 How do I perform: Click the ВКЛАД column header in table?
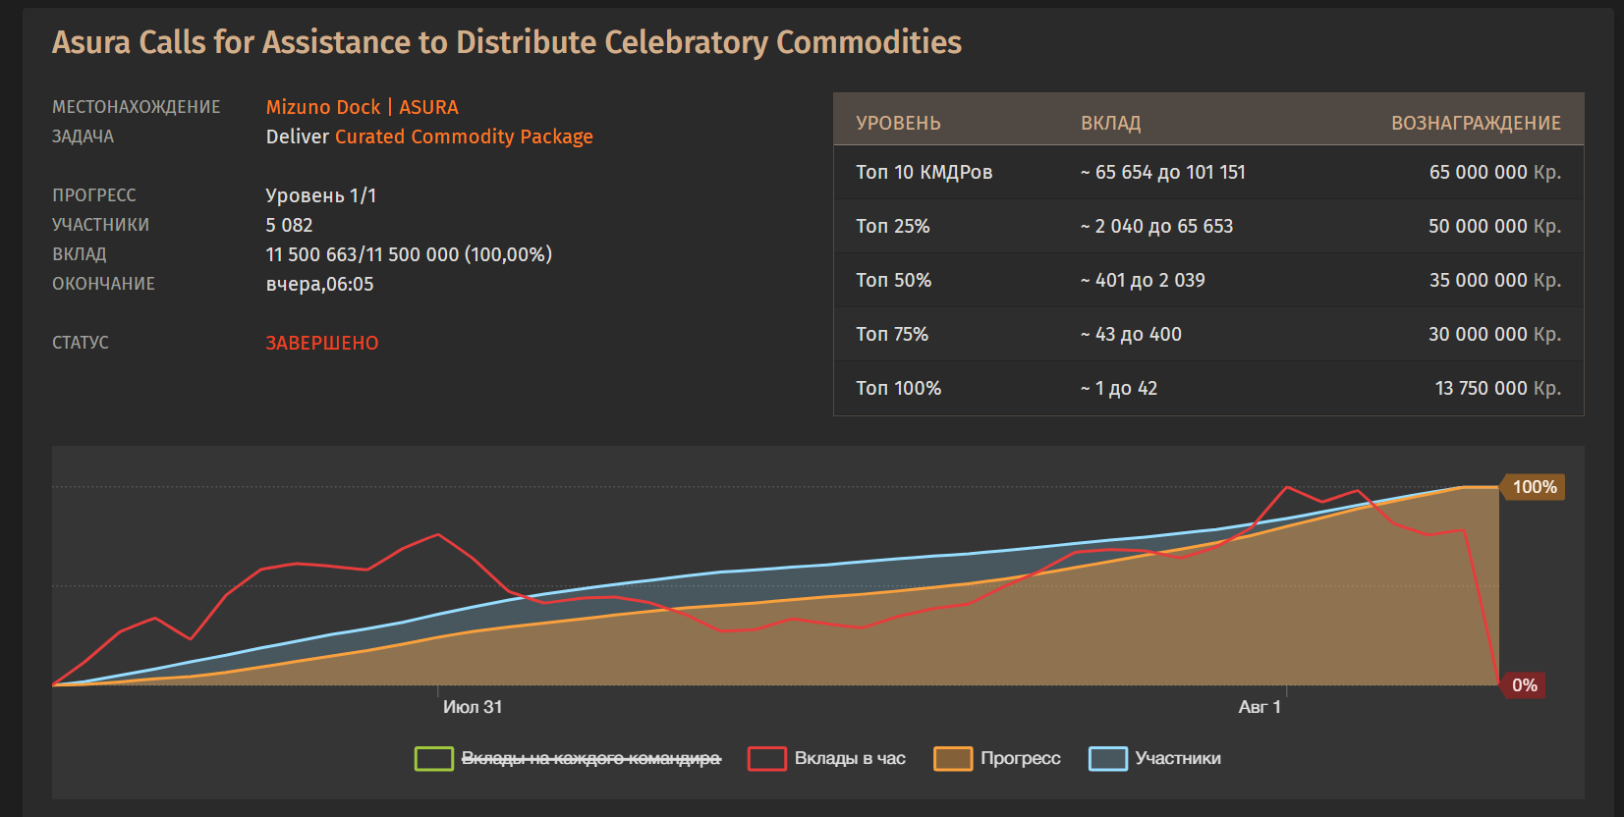pyautogui.click(x=1111, y=123)
